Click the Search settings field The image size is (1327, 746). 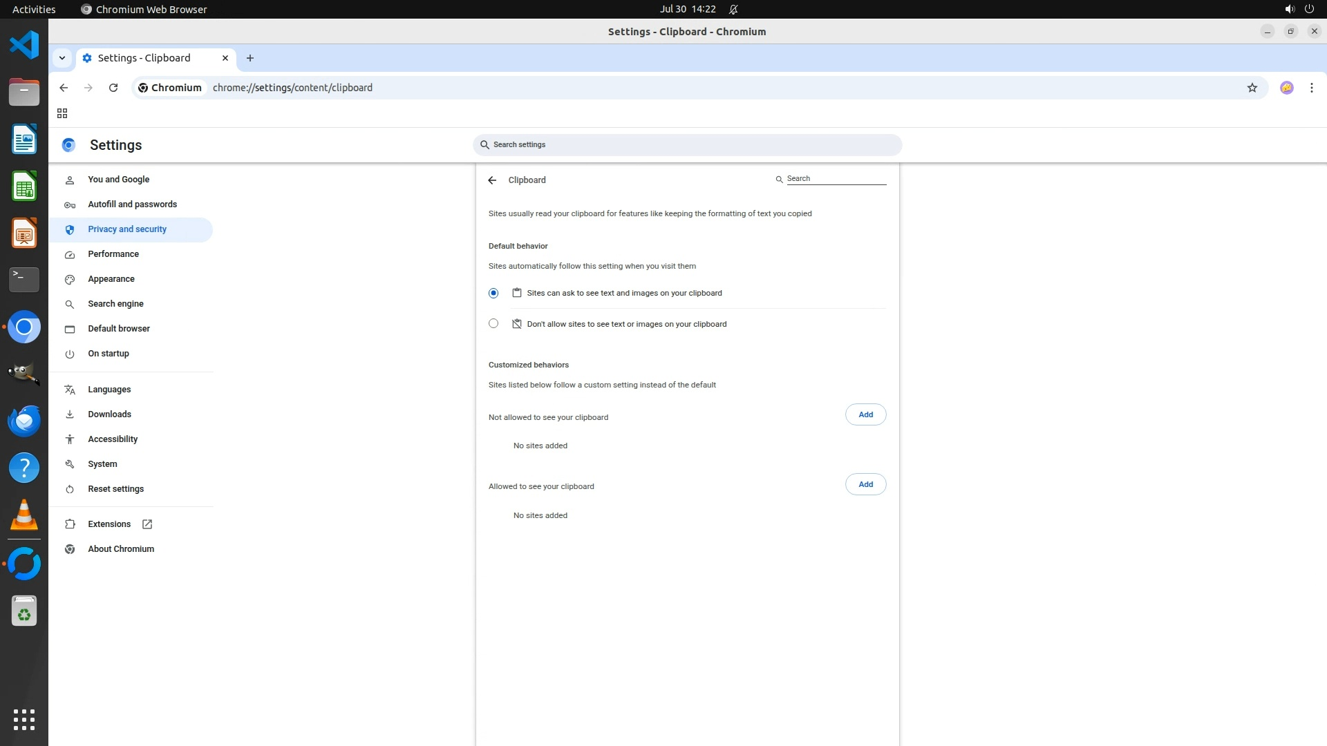(687, 145)
